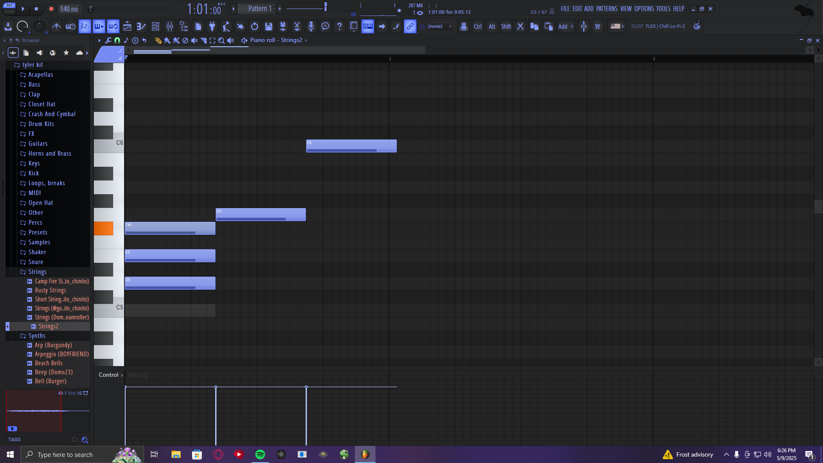823x463 pixels.
Task: Select the piano roll mute tool
Action: [194, 40]
